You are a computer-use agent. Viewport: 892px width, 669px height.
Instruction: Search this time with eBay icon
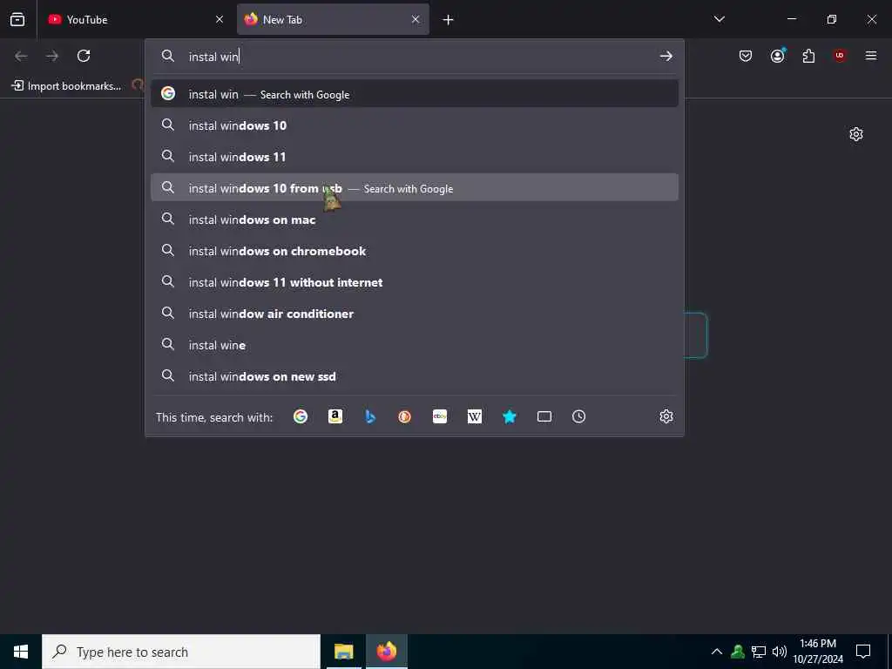point(440,416)
